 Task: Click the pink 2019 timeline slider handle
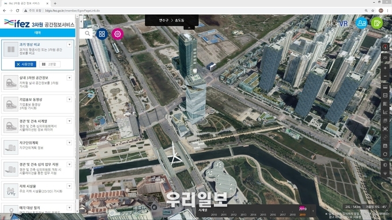coord(303,208)
